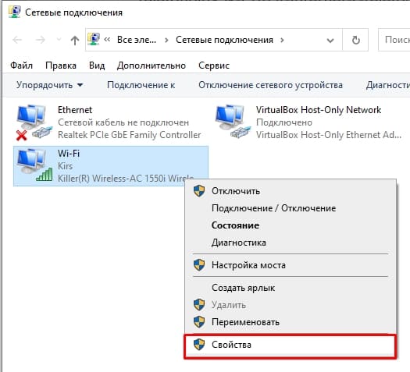Viewport: 410px width, 372px height.
Task: Click the forward navigation arrow
Action: [x=41, y=40]
